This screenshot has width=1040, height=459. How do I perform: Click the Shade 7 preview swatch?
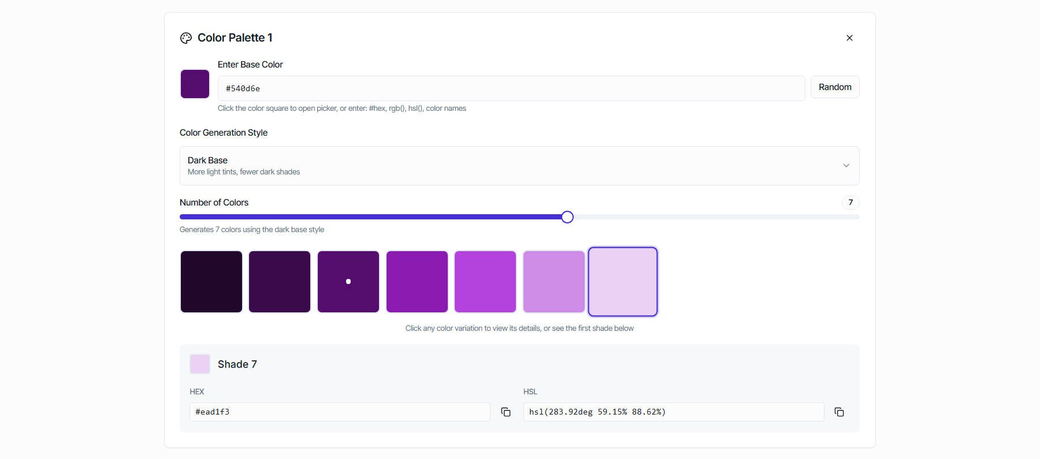click(200, 364)
